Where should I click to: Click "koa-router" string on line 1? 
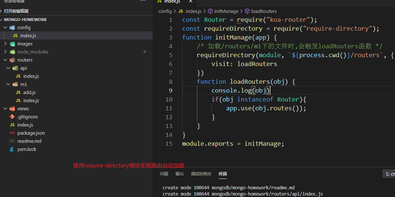pos(289,20)
